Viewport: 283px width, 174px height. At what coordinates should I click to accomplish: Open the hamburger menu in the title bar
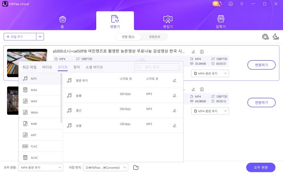click(x=241, y=4)
